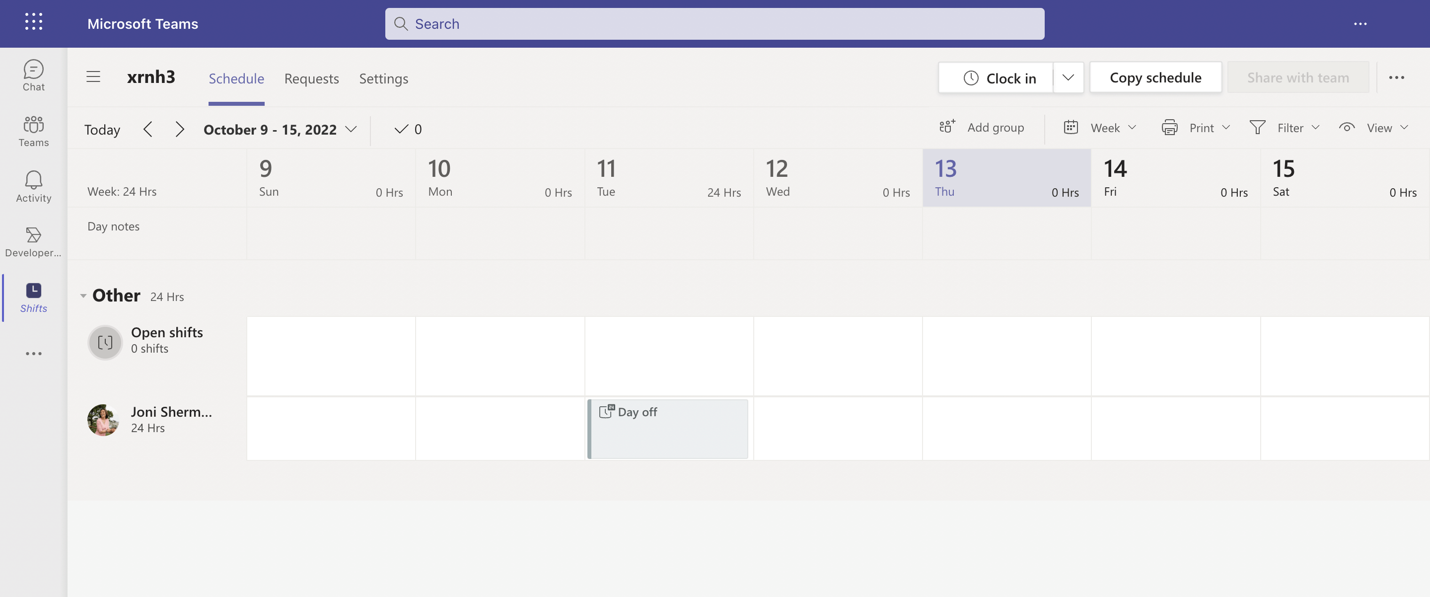This screenshot has height=597, width=1430.
Task: Click the printer icon
Action: pos(1170,128)
